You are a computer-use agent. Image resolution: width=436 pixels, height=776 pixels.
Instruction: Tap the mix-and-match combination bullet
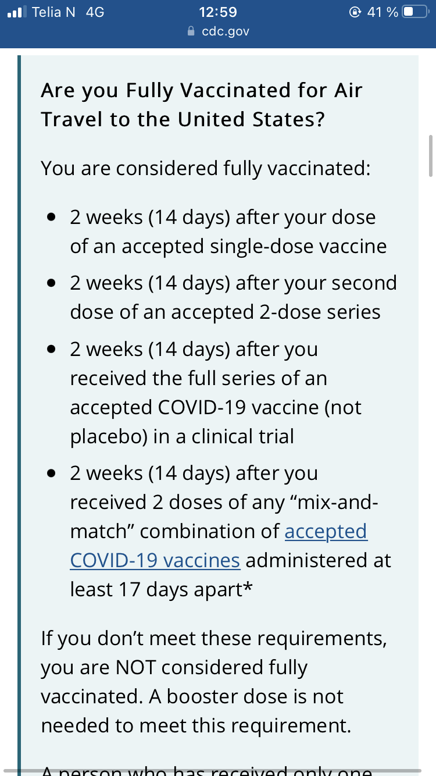coord(231,532)
